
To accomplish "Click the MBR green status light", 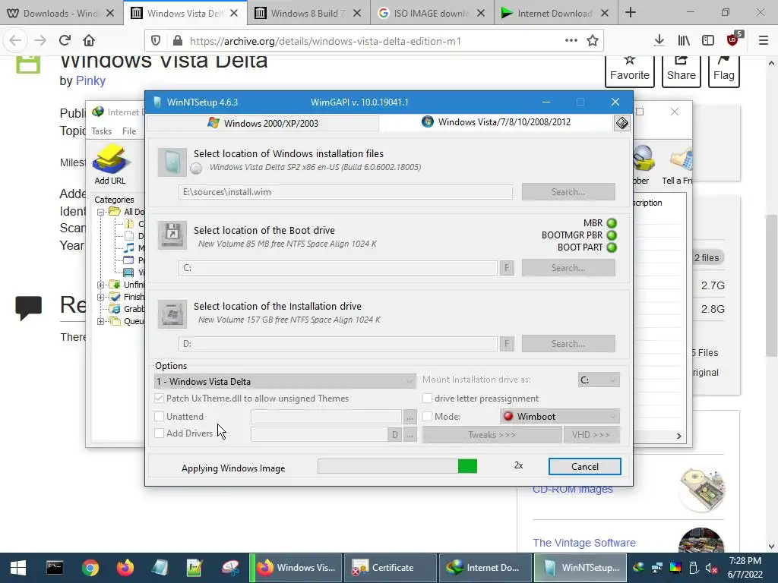I will click(x=612, y=223).
